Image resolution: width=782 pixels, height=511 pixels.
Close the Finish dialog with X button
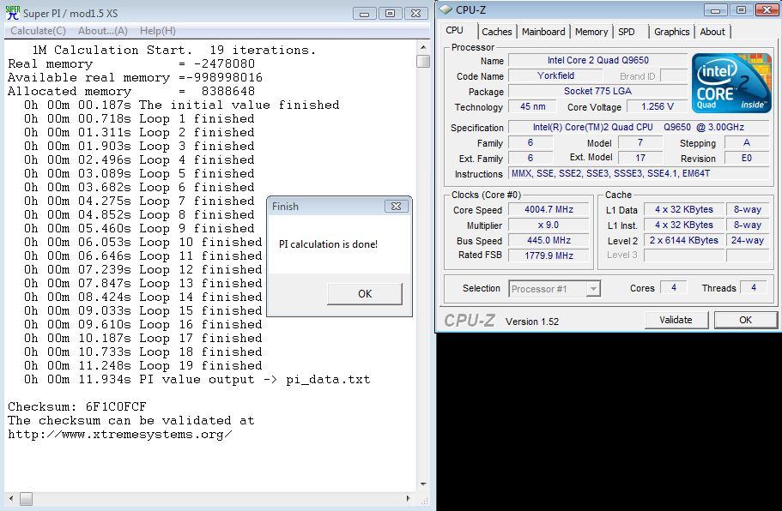click(x=396, y=206)
